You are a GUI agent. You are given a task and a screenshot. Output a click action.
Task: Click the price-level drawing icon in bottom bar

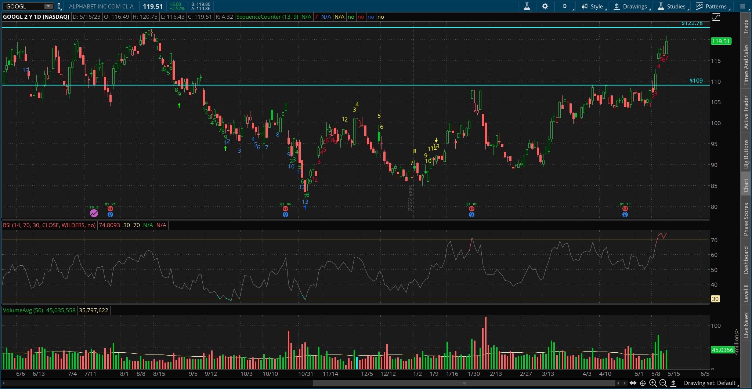click(x=673, y=383)
